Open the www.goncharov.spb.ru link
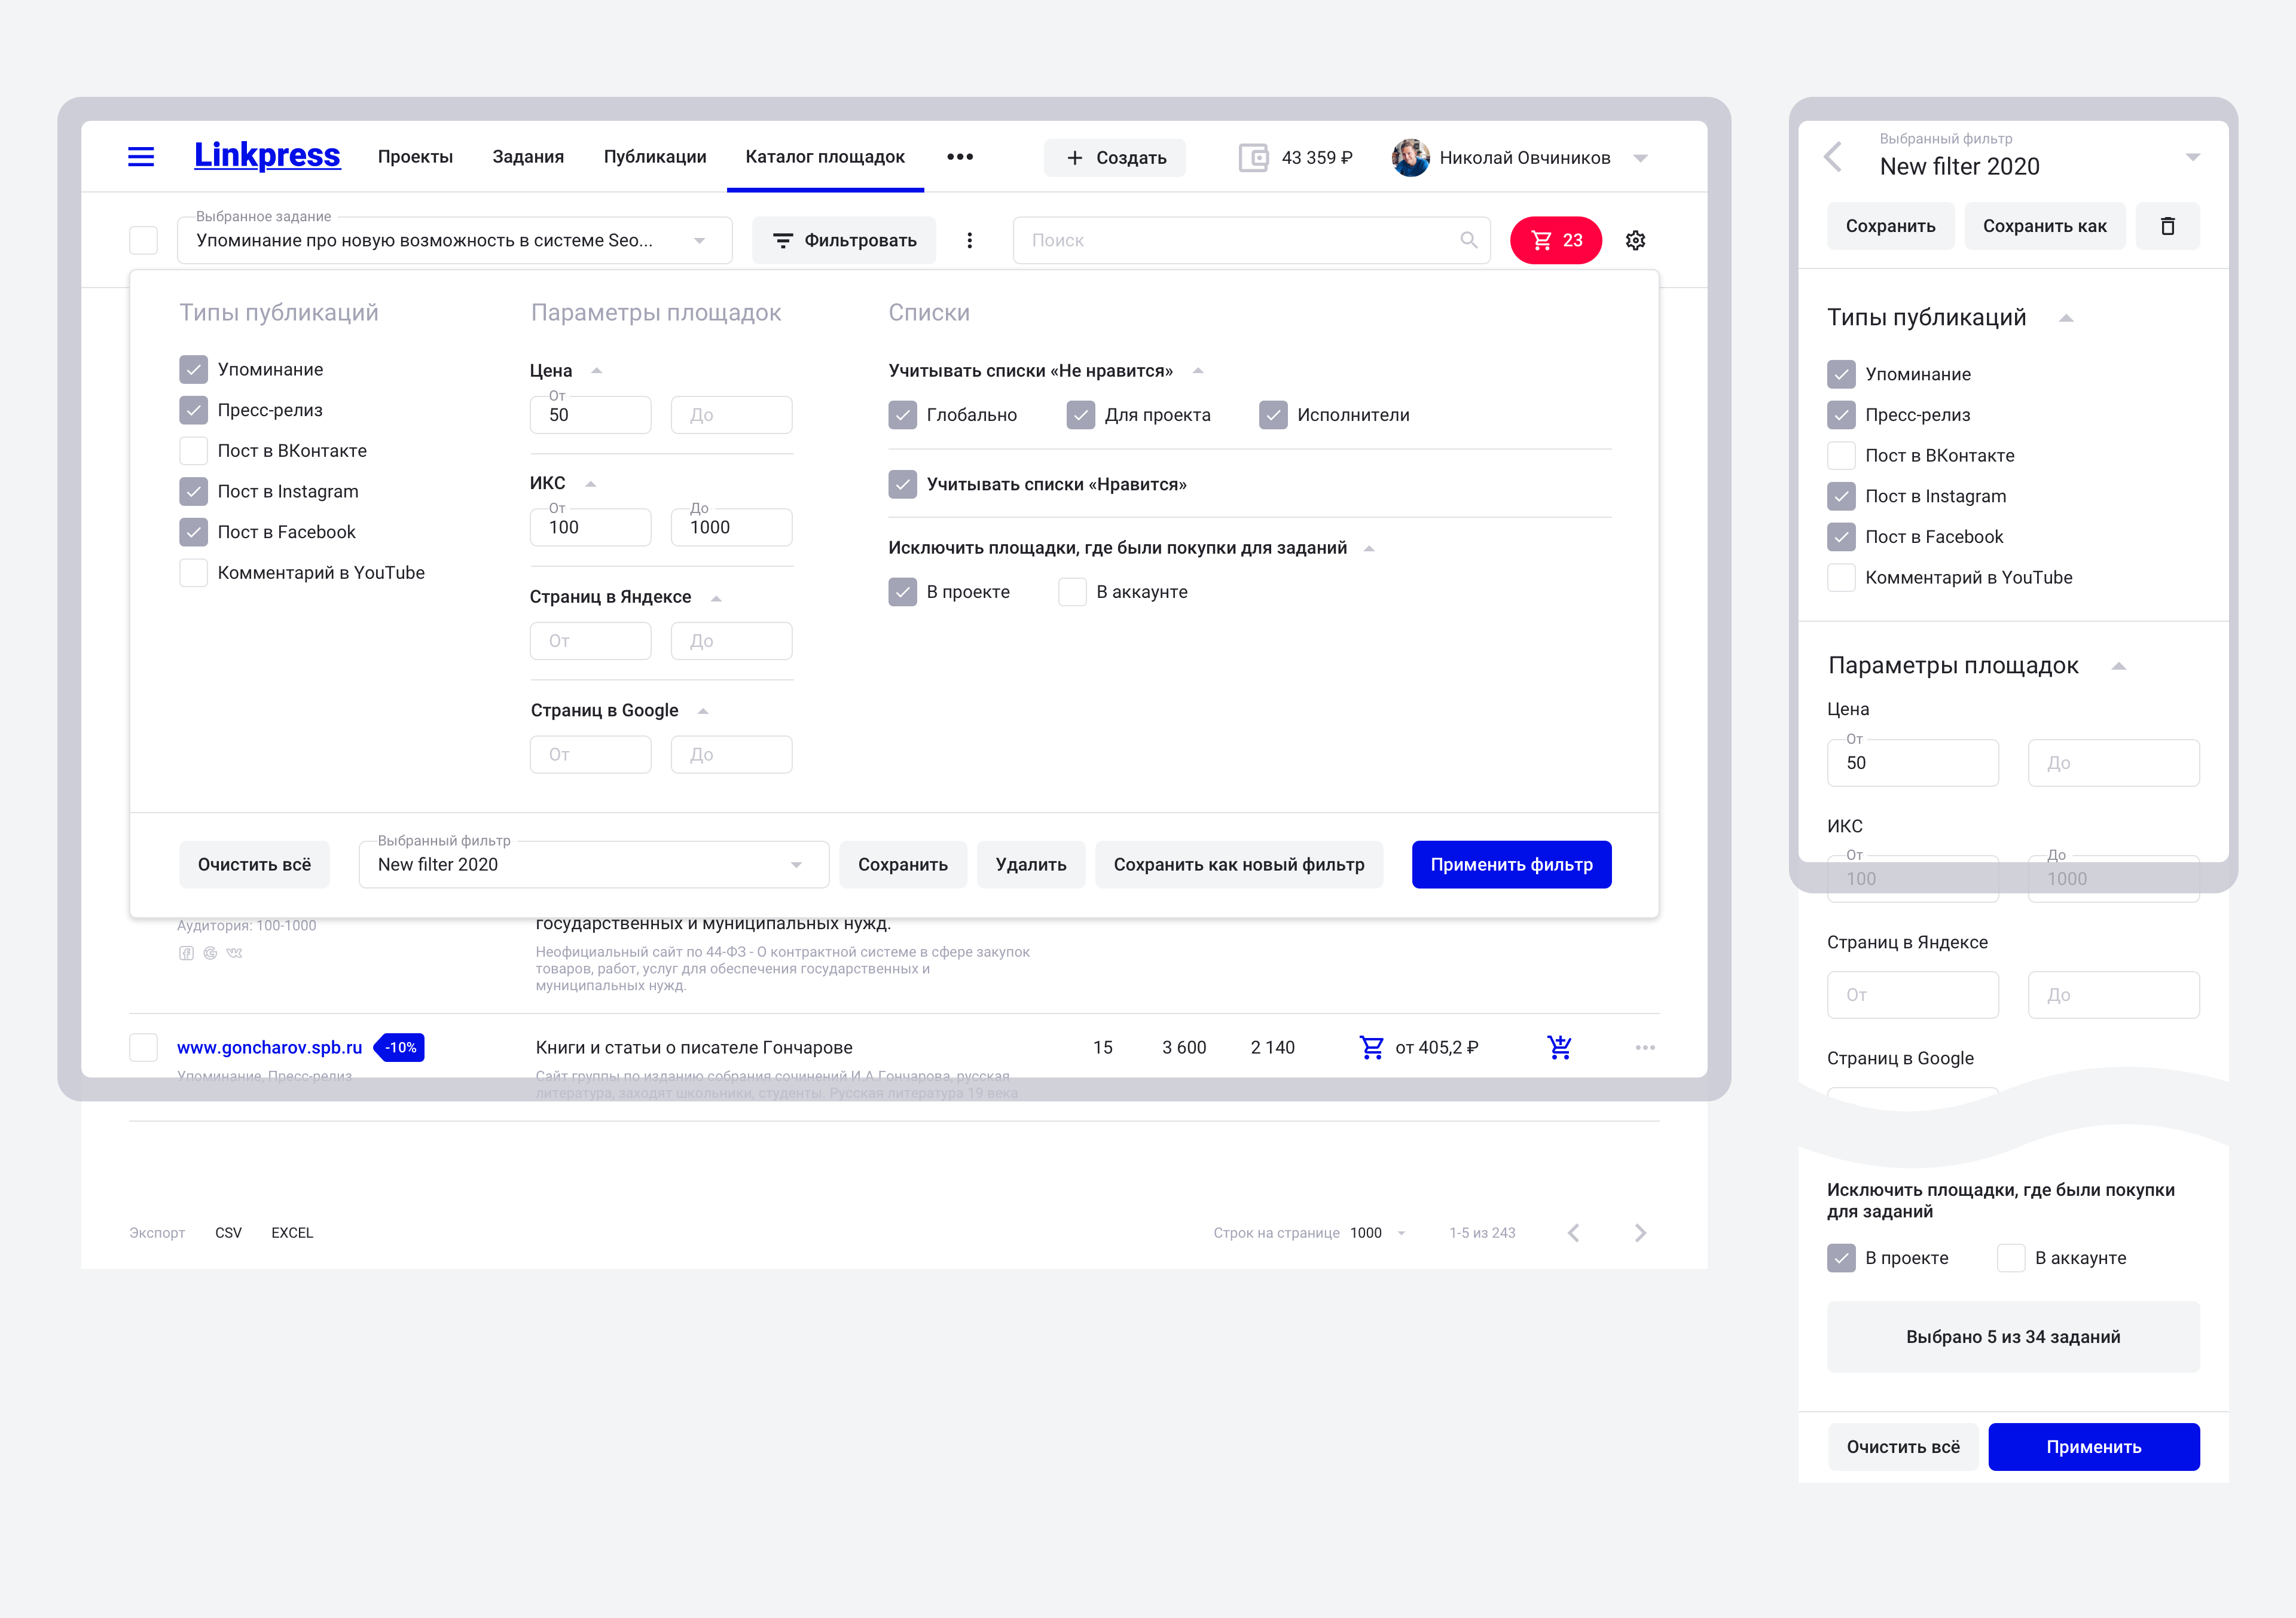Screen dimensions: 2296x1618 [269, 1047]
